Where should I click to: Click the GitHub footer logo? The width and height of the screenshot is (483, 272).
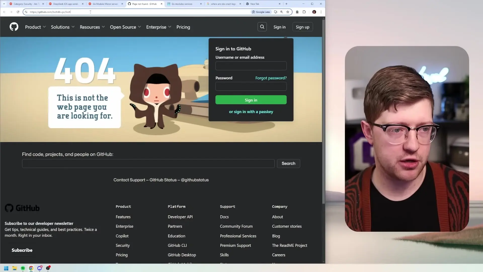click(x=22, y=208)
